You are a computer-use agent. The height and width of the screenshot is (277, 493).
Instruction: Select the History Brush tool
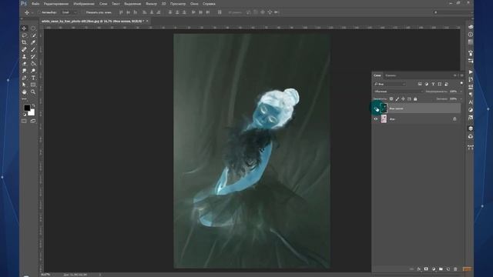(33, 56)
